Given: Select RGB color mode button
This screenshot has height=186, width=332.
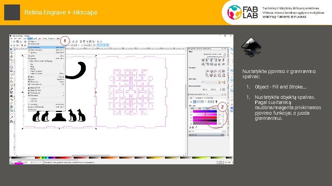Looking at the screenshot, I should pos(193,108).
